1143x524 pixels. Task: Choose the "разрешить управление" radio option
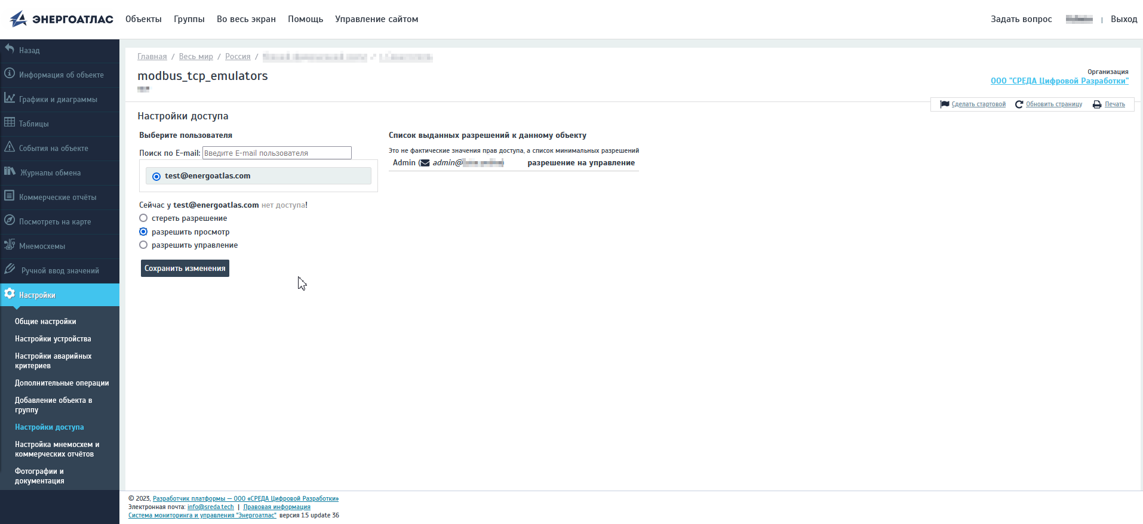[143, 245]
